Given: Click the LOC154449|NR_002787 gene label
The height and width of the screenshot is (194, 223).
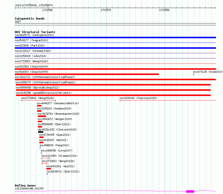Looking at the screenshot, I should click(29, 188).
